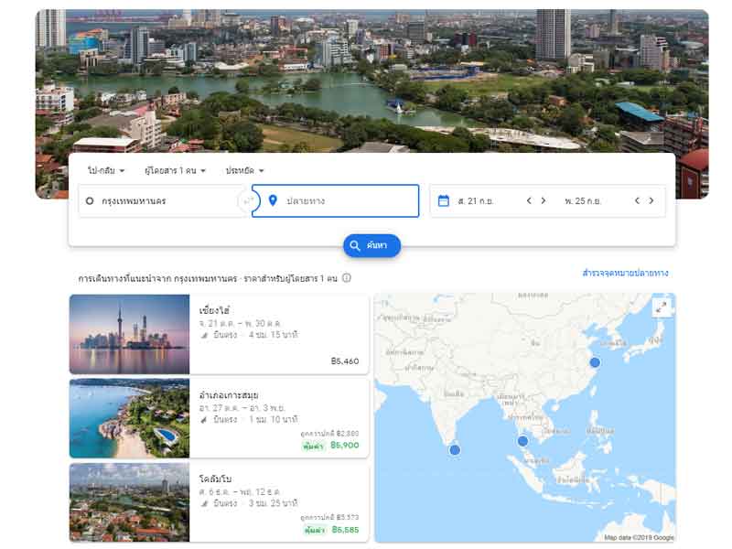Select the Colombo marker on the map
732x549 pixels.
click(x=455, y=449)
